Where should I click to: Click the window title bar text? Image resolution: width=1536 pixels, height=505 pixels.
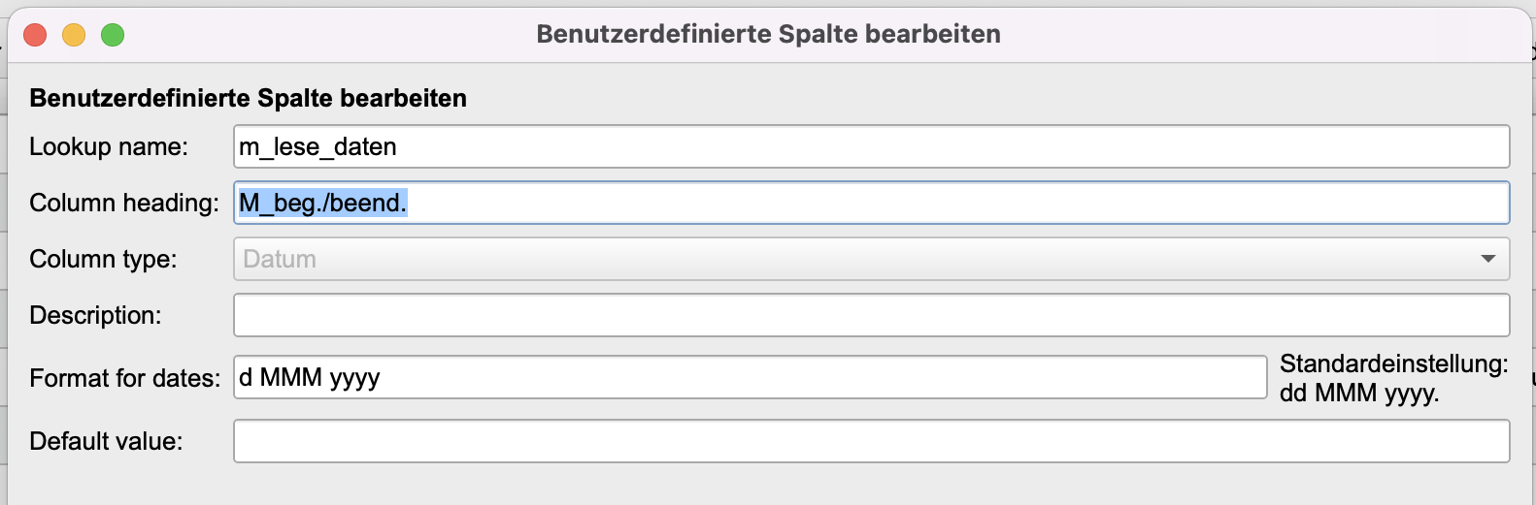(768, 35)
